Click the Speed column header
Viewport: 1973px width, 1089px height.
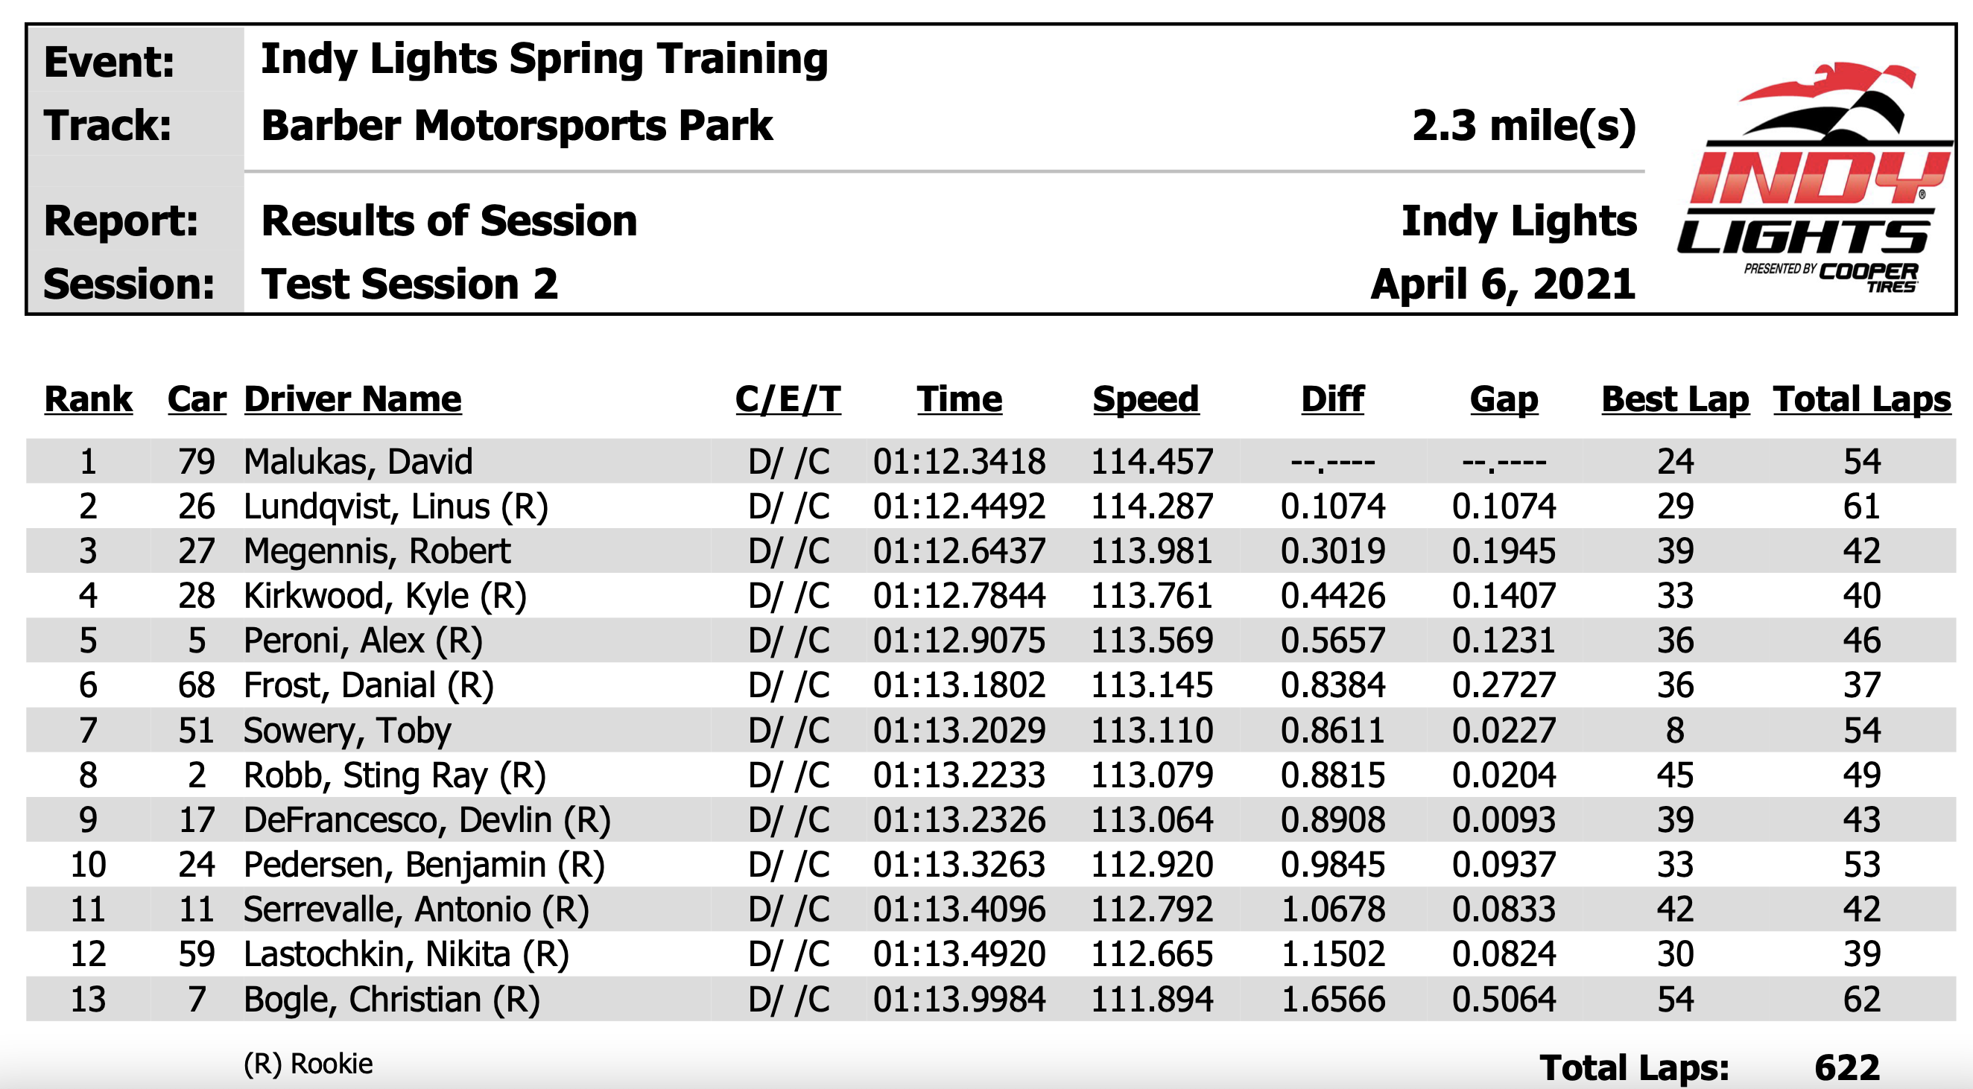point(1145,399)
